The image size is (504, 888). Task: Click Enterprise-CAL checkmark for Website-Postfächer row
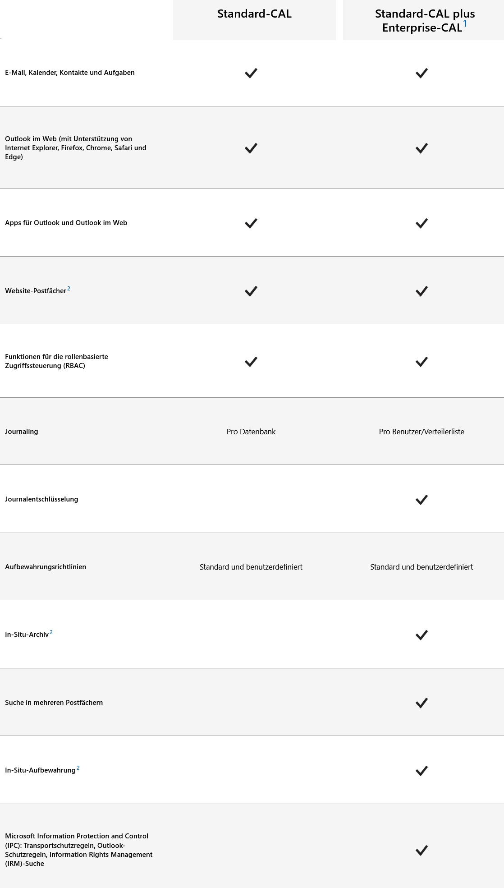pyautogui.click(x=422, y=291)
